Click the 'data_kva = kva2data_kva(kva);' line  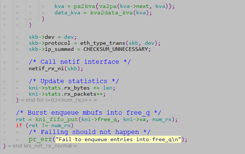(x=103, y=13)
